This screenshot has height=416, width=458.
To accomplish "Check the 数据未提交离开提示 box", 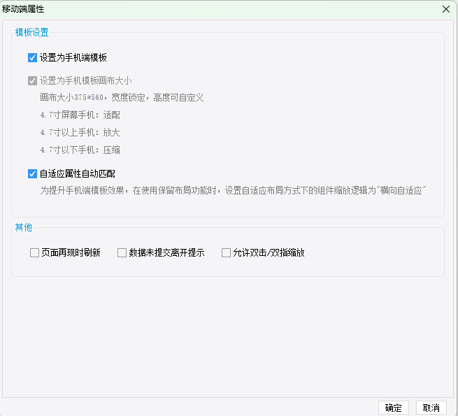I will tap(122, 252).
